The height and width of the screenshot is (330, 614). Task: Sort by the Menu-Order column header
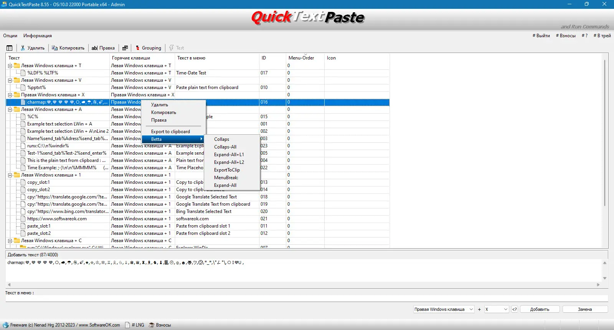[301, 58]
